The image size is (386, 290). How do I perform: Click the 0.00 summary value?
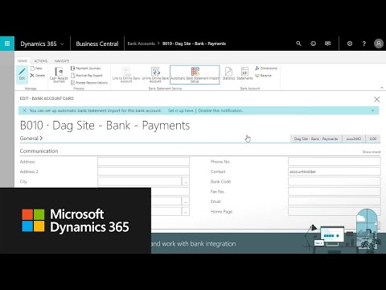click(x=373, y=139)
